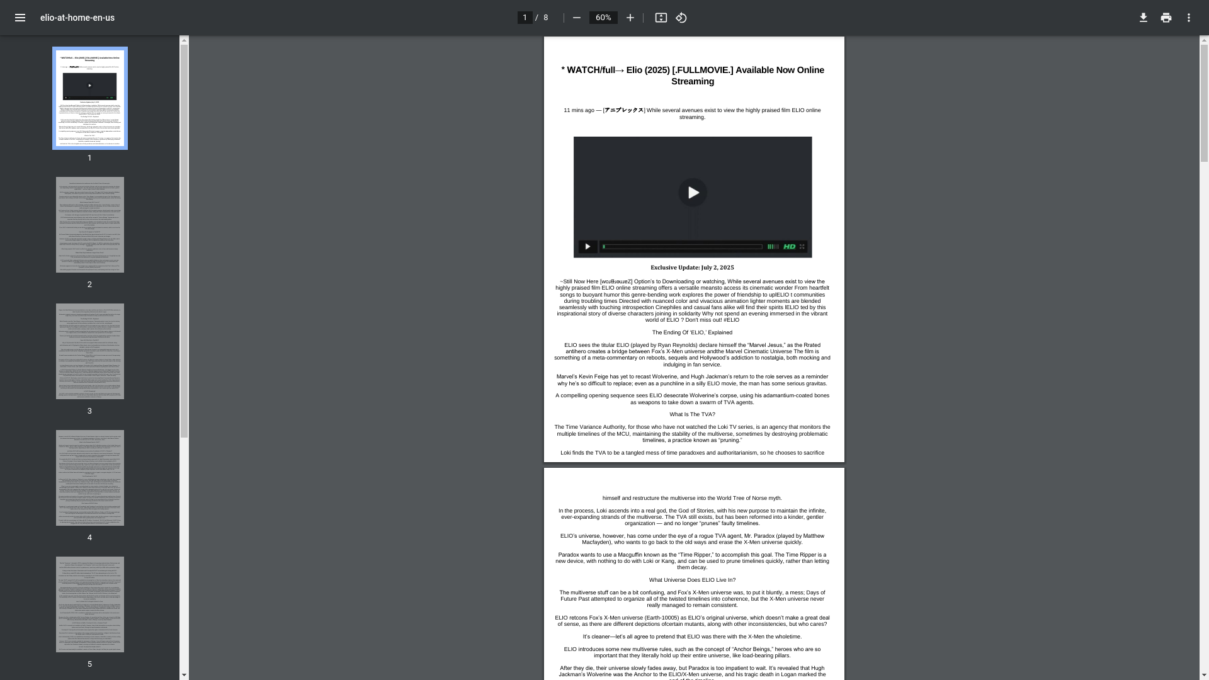Click the zoom out minus icon

pos(576,18)
